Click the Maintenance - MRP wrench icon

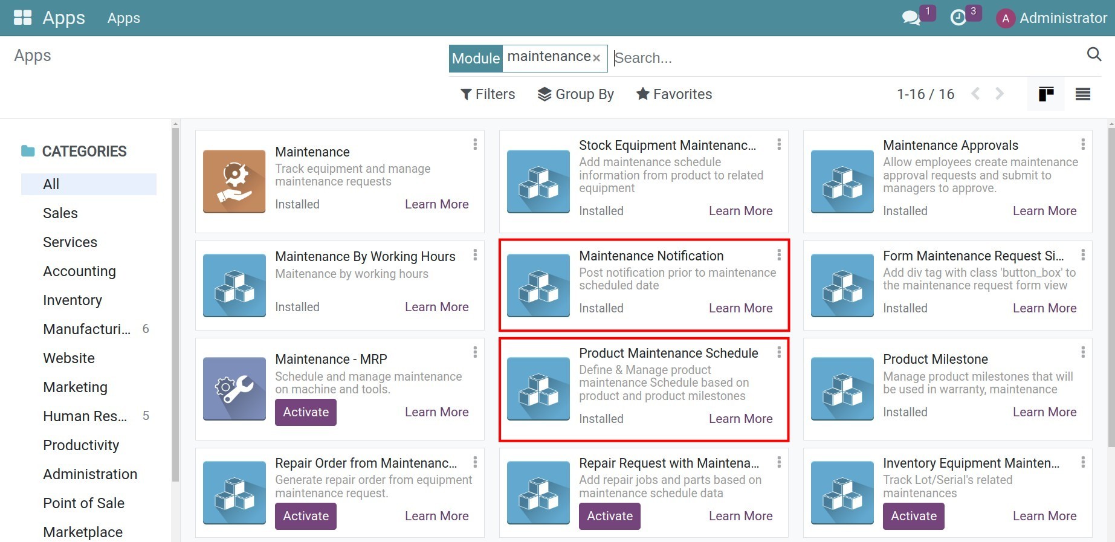pyautogui.click(x=234, y=389)
